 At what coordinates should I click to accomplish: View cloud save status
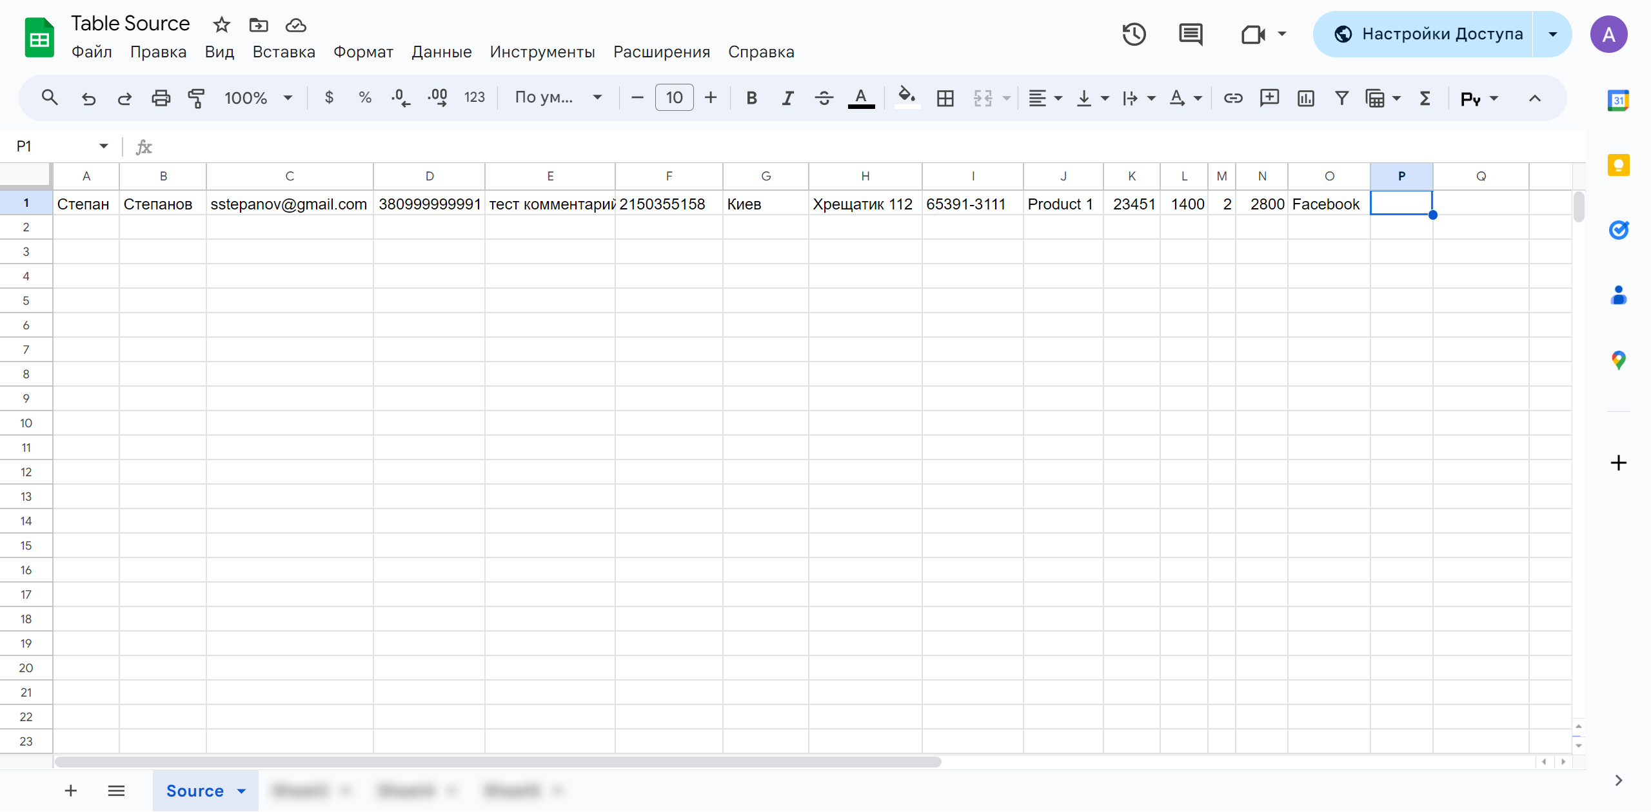(x=295, y=25)
